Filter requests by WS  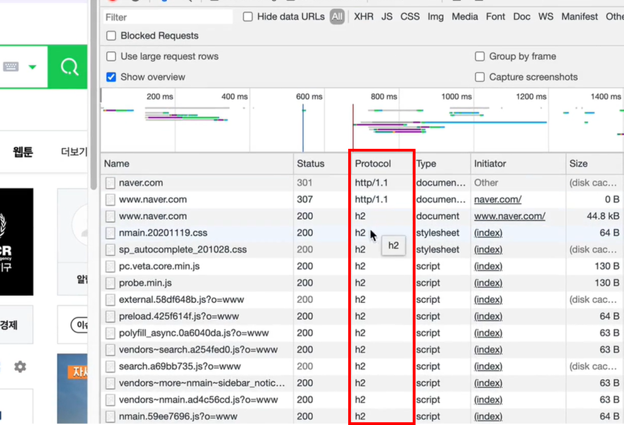coord(546,17)
